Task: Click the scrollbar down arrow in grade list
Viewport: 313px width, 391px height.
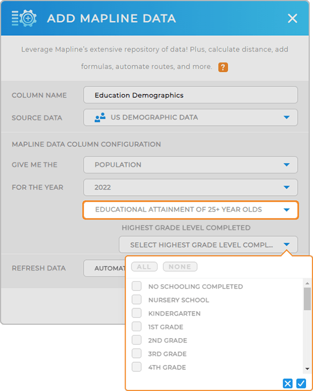Action: (x=307, y=369)
